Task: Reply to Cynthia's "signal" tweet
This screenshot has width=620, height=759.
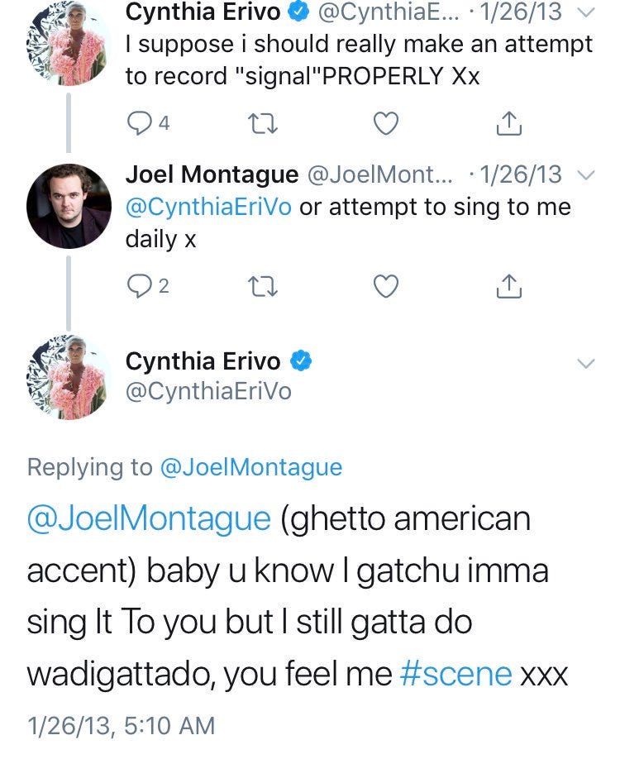Action: [x=138, y=124]
